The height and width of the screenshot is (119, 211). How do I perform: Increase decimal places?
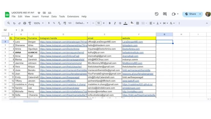pyautogui.click(x=65, y=23)
